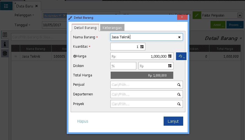The image size is (245, 140).
Task: Open calculator icon in Kuantitas field
Action: pyautogui.click(x=142, y=47)
